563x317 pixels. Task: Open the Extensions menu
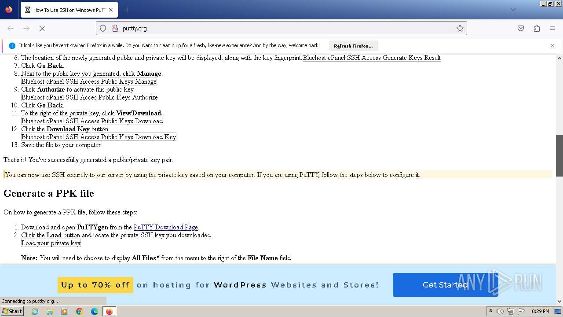pos(537,28)
